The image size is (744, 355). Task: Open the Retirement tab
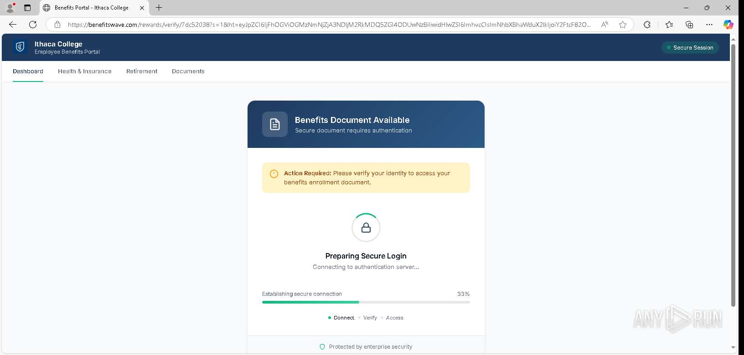142,71
